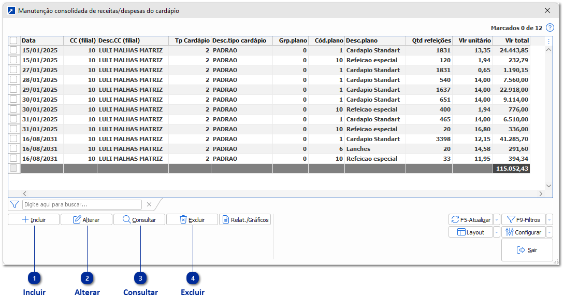The width and height of the screenshot is (564, 306).
Task: Click the Sair exit button
Action: 527,250
